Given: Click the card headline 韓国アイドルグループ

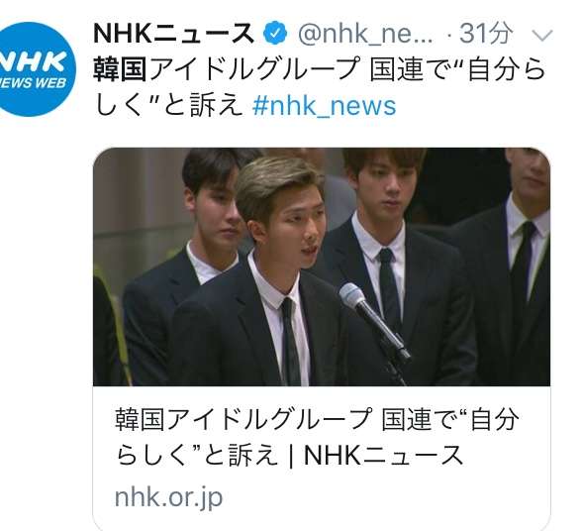Looking at the screenshot, I should (243, 419).
